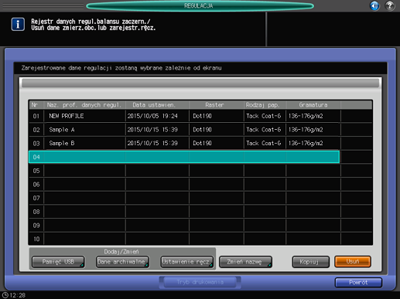Click the orange Usuń button
Image resolution: width=400 pixels, height=299 pixels.
pyautogui.click(x=353, y=262)
